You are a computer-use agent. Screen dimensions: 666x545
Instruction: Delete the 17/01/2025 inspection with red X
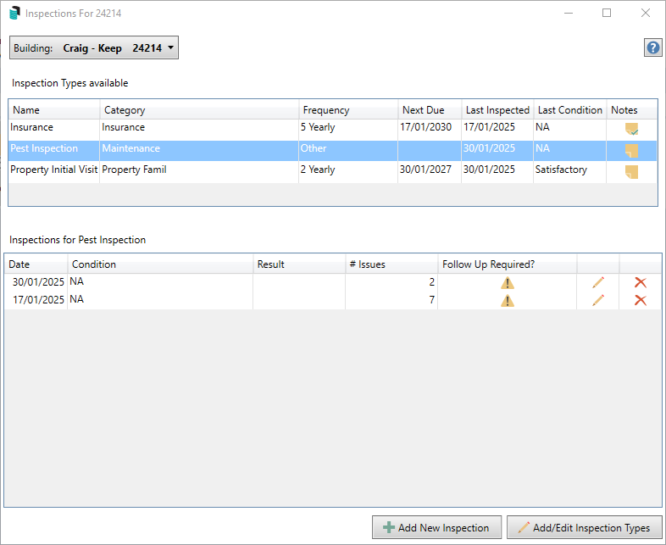point(640,300)
